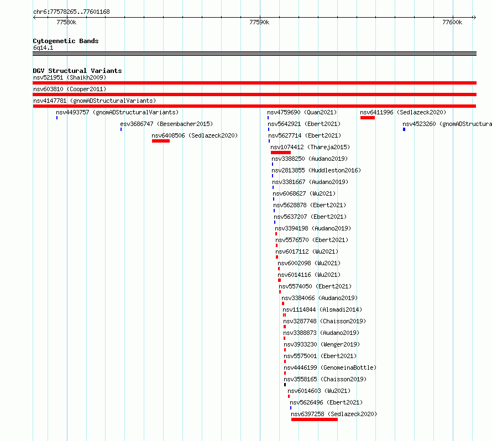Open nsv6002098 (Wu2021) label
The image size is (492, 441).
point(309,263)
